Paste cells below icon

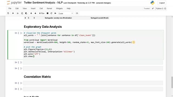(x=26, y=13)
